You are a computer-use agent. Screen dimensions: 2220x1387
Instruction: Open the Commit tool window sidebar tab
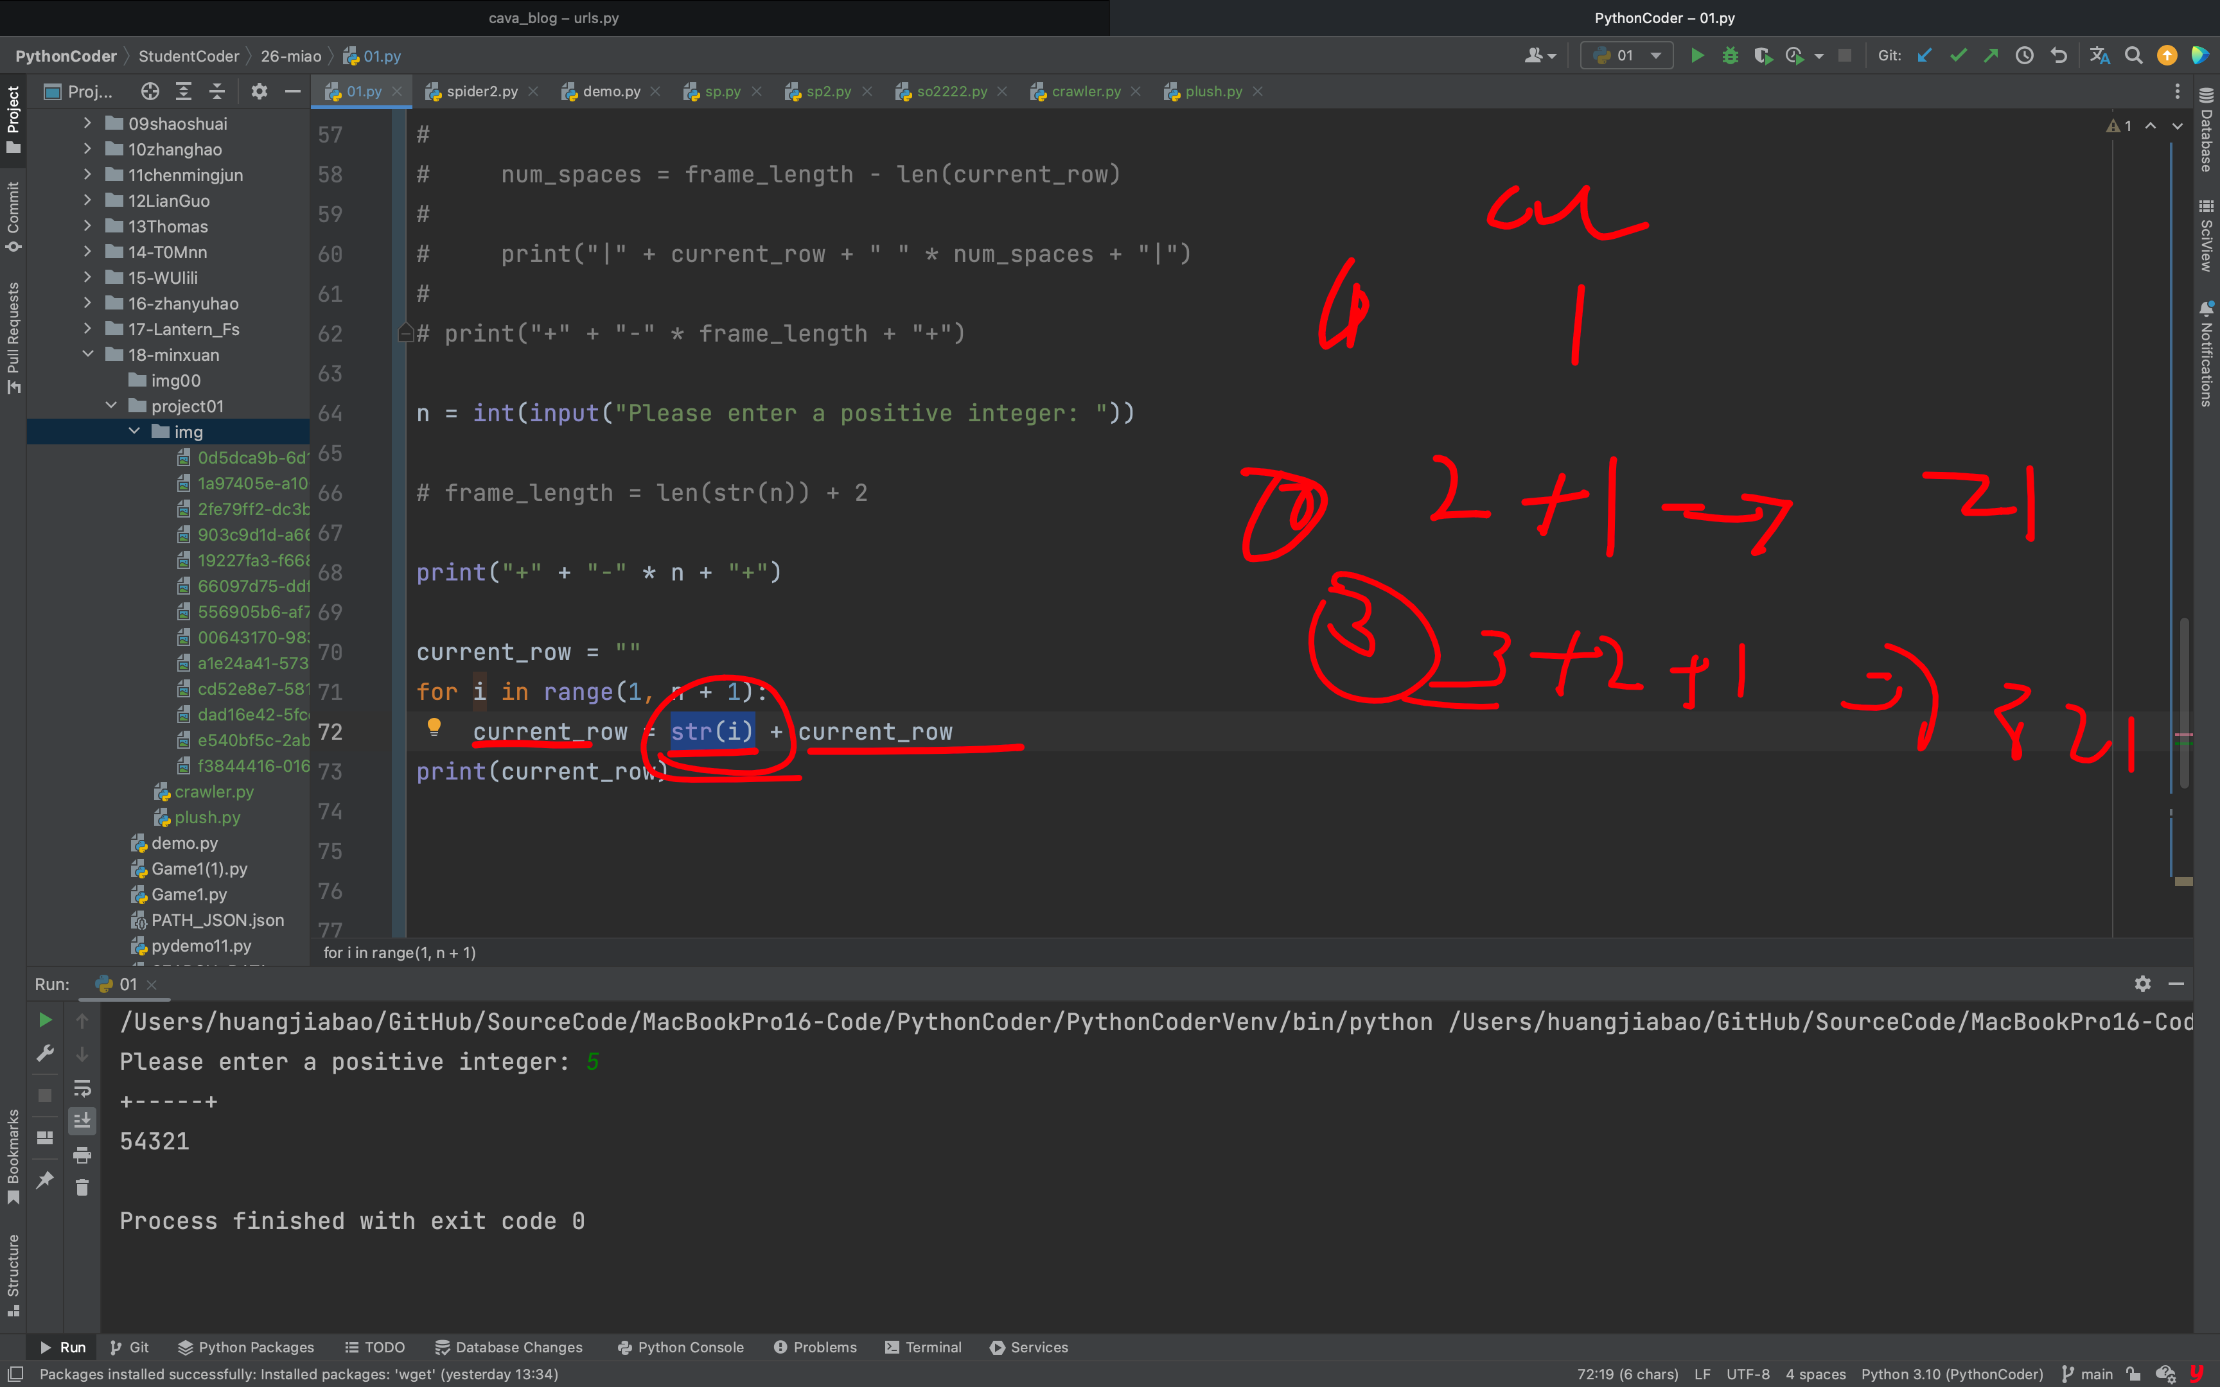[x=13, y=218]
